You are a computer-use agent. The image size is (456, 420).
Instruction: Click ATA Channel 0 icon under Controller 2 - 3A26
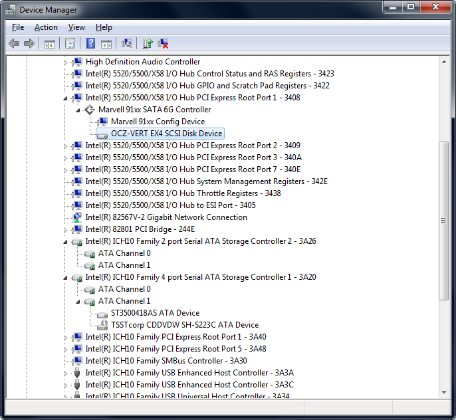click(x=90, y=254)
